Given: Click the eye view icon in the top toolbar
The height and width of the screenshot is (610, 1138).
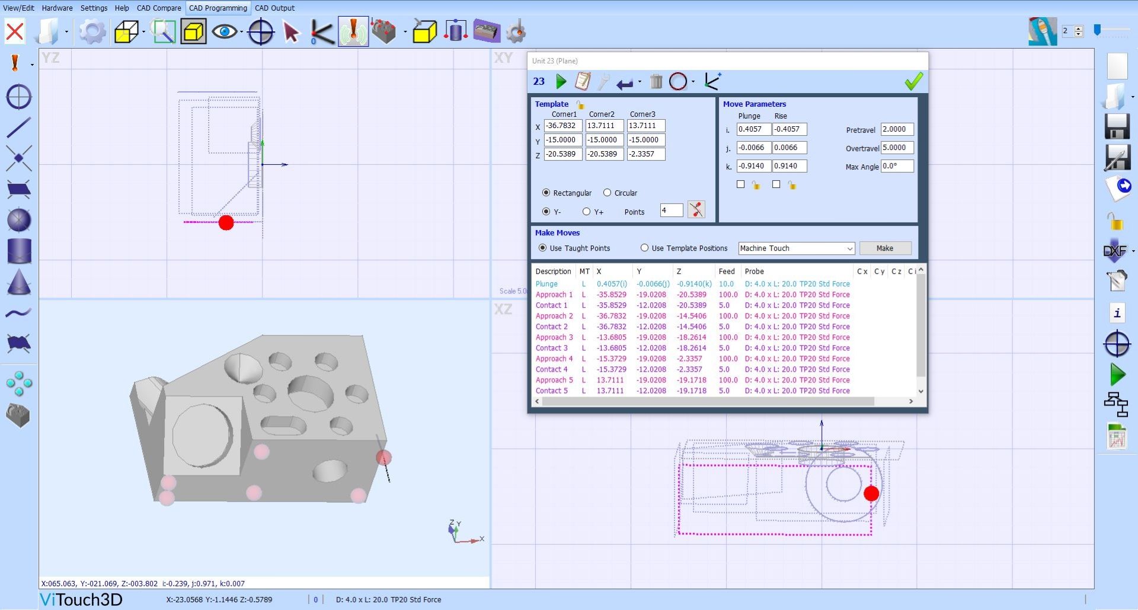Looking at the screenshot, I should (225, 31).
